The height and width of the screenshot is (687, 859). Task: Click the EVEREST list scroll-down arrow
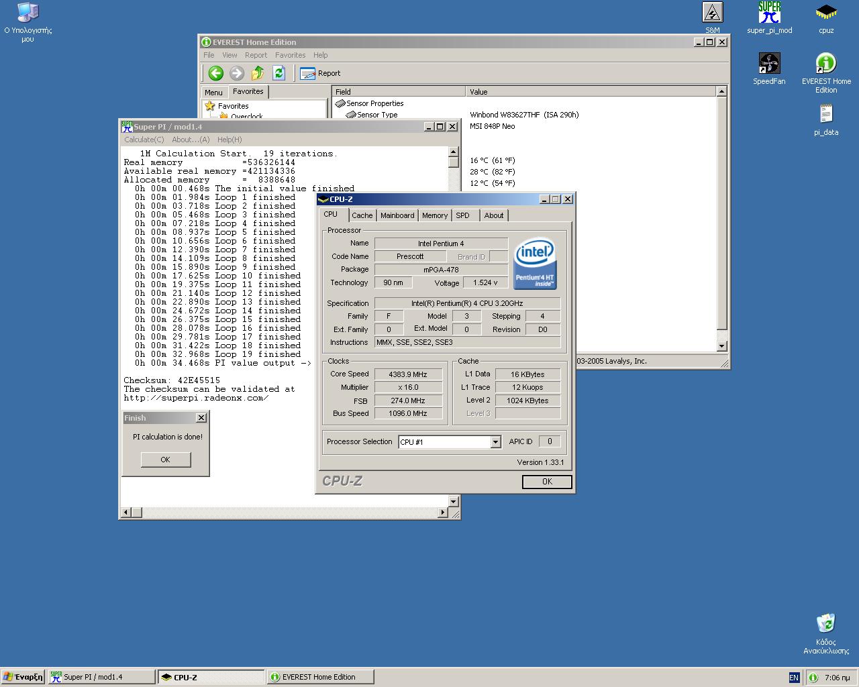(721, 346)
